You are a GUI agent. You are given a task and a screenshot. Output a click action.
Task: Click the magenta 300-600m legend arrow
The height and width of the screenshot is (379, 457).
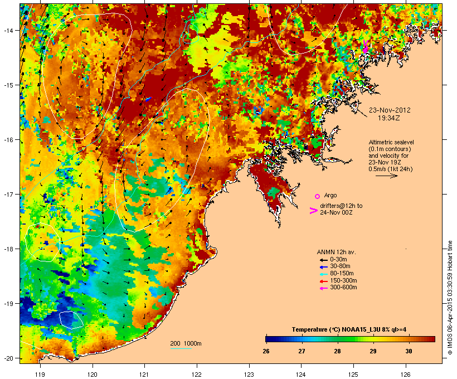(x=323, y=288)
